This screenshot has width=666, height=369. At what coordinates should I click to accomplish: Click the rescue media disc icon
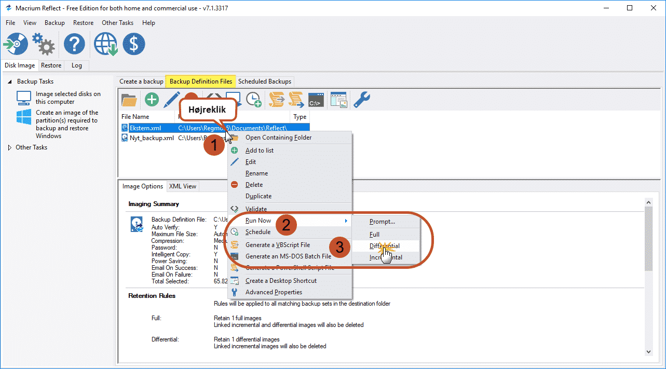click(15, 44)
